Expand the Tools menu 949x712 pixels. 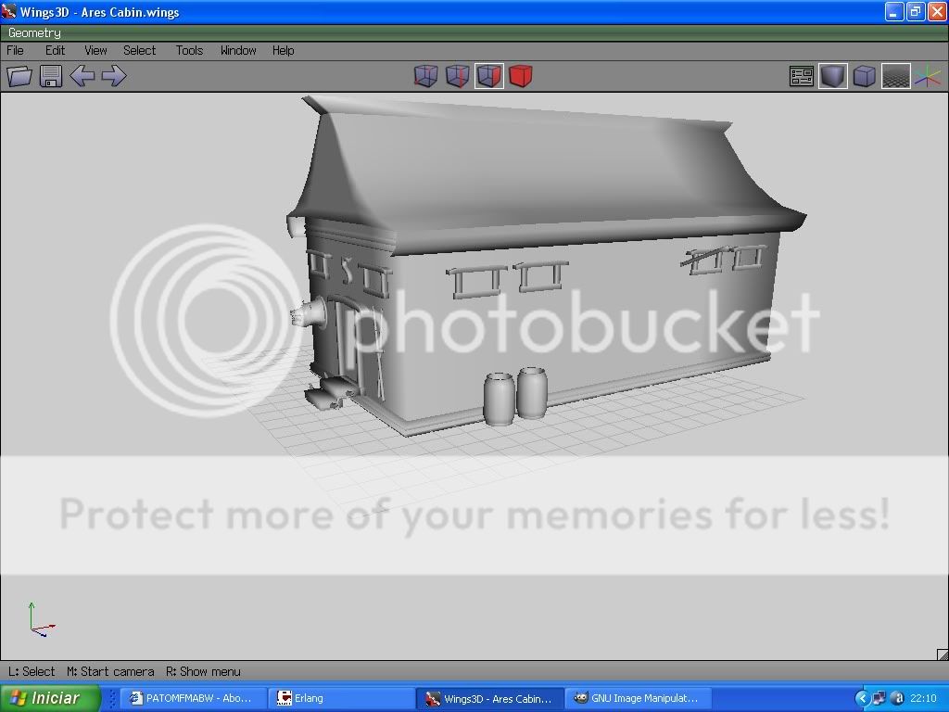coord(189,50)
